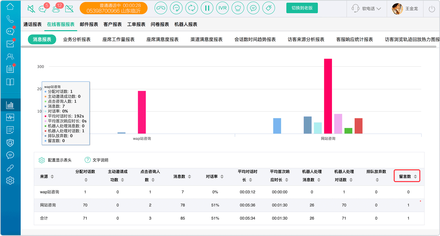This screenshot has width=440, height=236.
Task: Open 会话数时间趋势报表 sub-tab
Action: (255, 39)
